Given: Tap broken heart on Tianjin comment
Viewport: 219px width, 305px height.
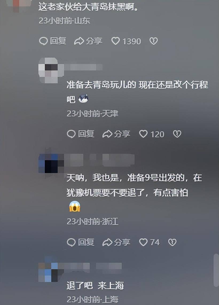Looking at the screenshot, I should click(x=177, y=134).
